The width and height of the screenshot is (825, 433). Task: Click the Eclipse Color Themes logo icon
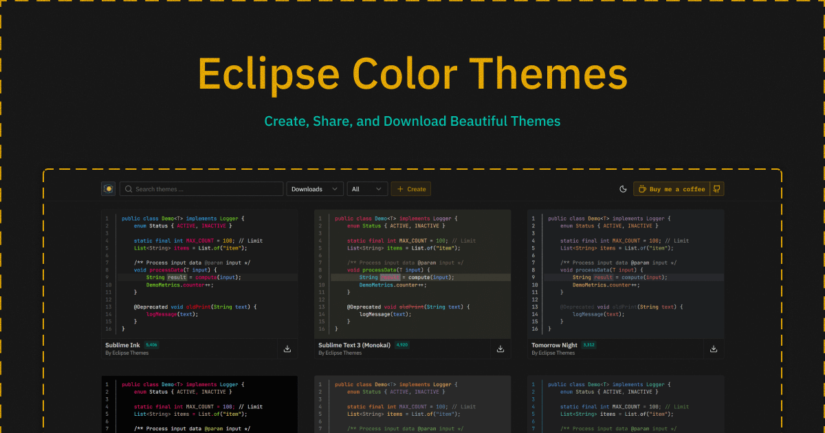pos(108,188)
